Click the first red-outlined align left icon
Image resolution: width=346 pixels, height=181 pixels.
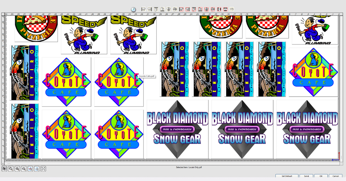[x=181, y=9]
